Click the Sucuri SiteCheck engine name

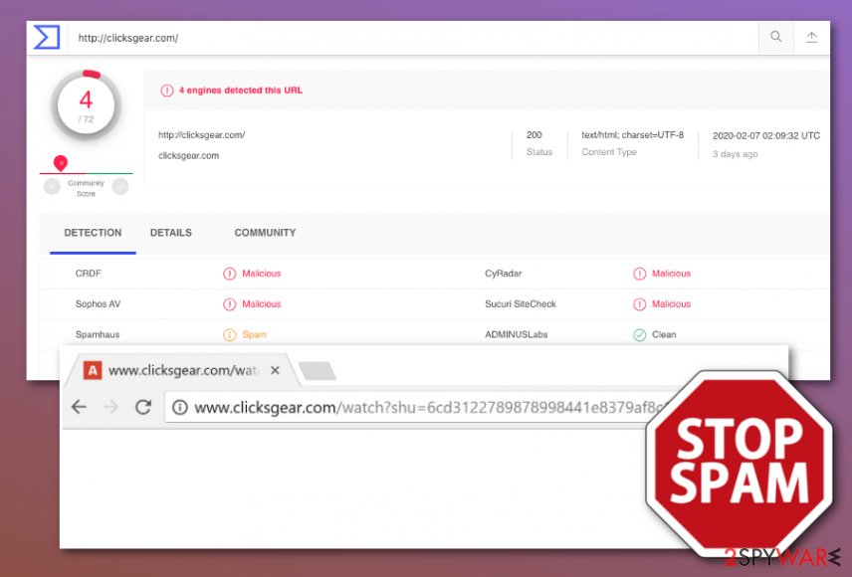coord(521,303)
